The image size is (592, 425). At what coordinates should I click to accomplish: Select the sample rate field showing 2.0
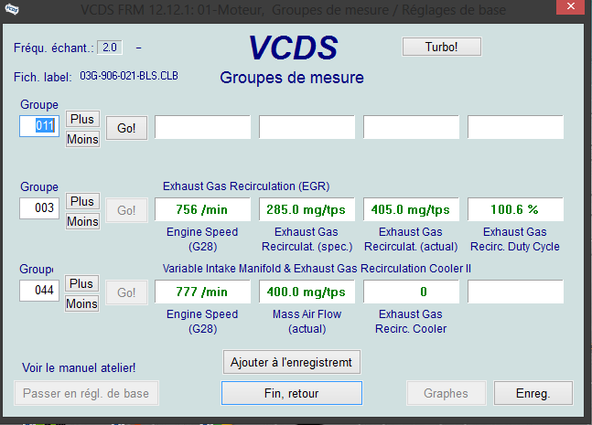[110, 48]
